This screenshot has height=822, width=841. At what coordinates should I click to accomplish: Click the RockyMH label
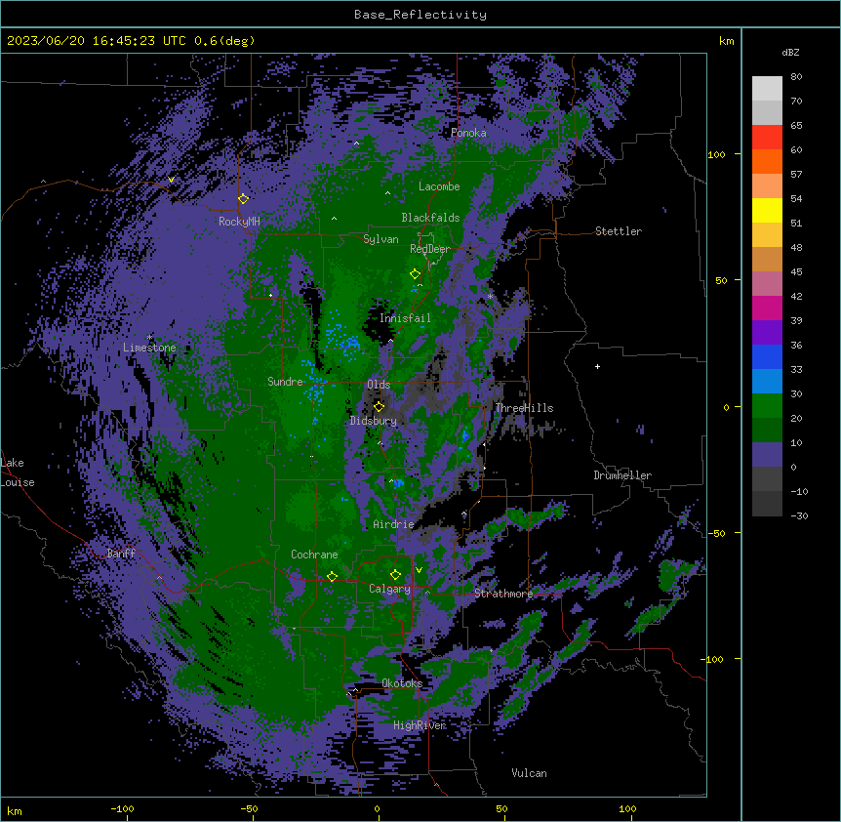click(x=239, y=221)
